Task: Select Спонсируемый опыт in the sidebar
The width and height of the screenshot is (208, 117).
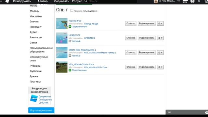Action: (39, 58)
